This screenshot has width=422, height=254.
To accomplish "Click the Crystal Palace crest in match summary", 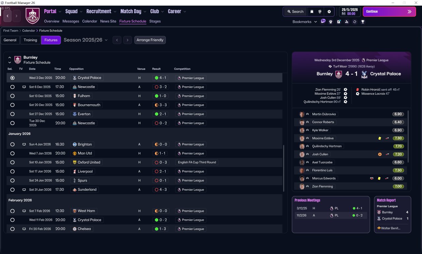I will coord(364,74).
